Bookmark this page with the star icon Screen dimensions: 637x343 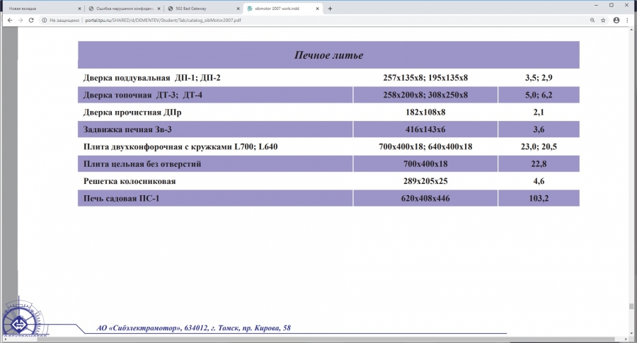coord(603,21)
